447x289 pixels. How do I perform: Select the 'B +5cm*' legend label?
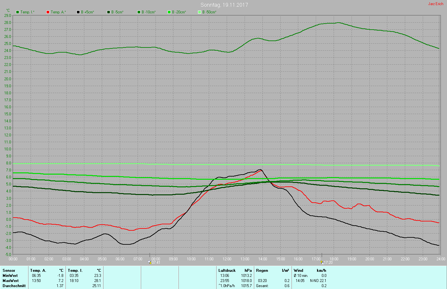pyautogui.click(x=87, y=12)
